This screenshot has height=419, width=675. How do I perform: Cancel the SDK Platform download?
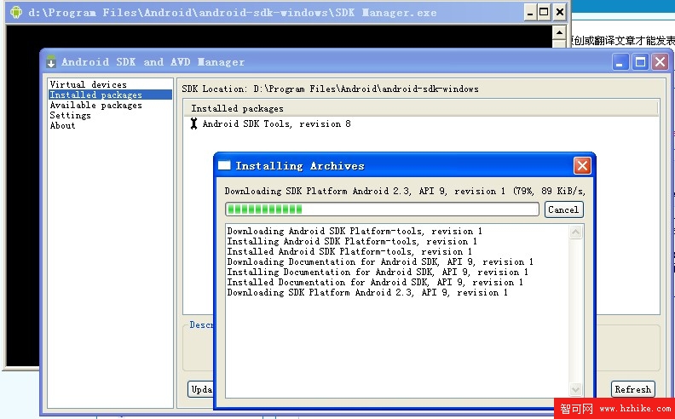[x=563, y=209]
